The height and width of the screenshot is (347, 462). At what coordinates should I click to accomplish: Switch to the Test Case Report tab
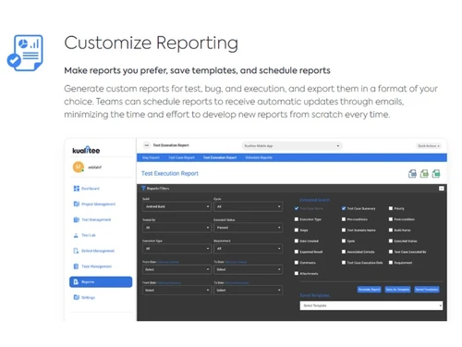pos(181,157)
